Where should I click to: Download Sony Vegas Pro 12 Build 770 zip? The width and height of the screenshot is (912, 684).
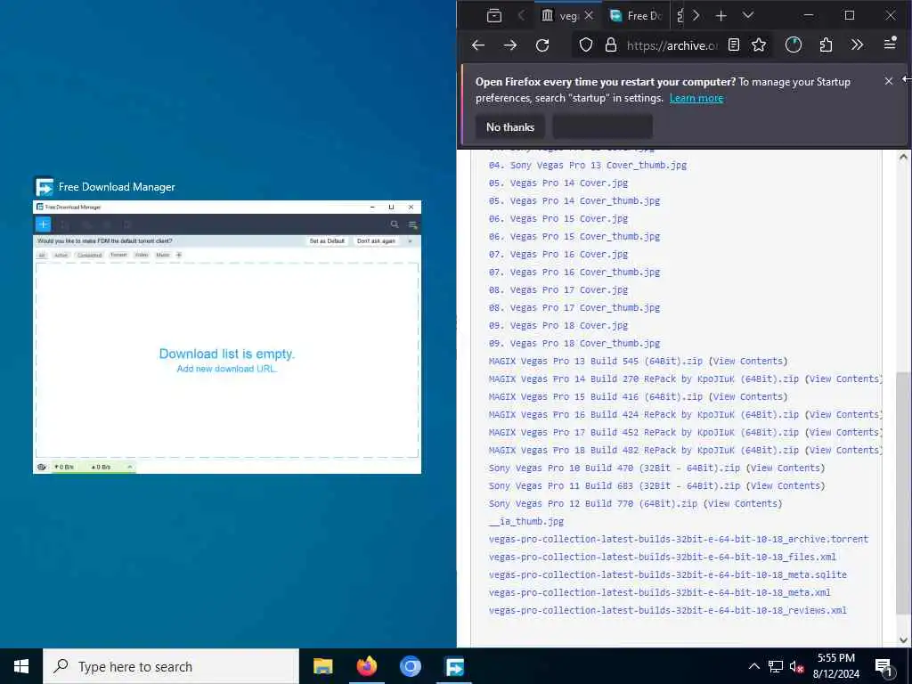click(592, 504)
